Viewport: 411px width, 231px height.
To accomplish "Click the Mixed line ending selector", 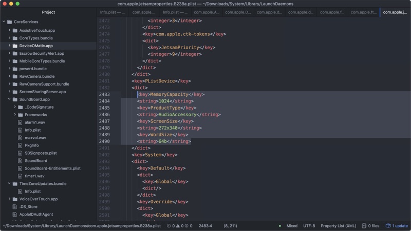I will coord(292,226).
